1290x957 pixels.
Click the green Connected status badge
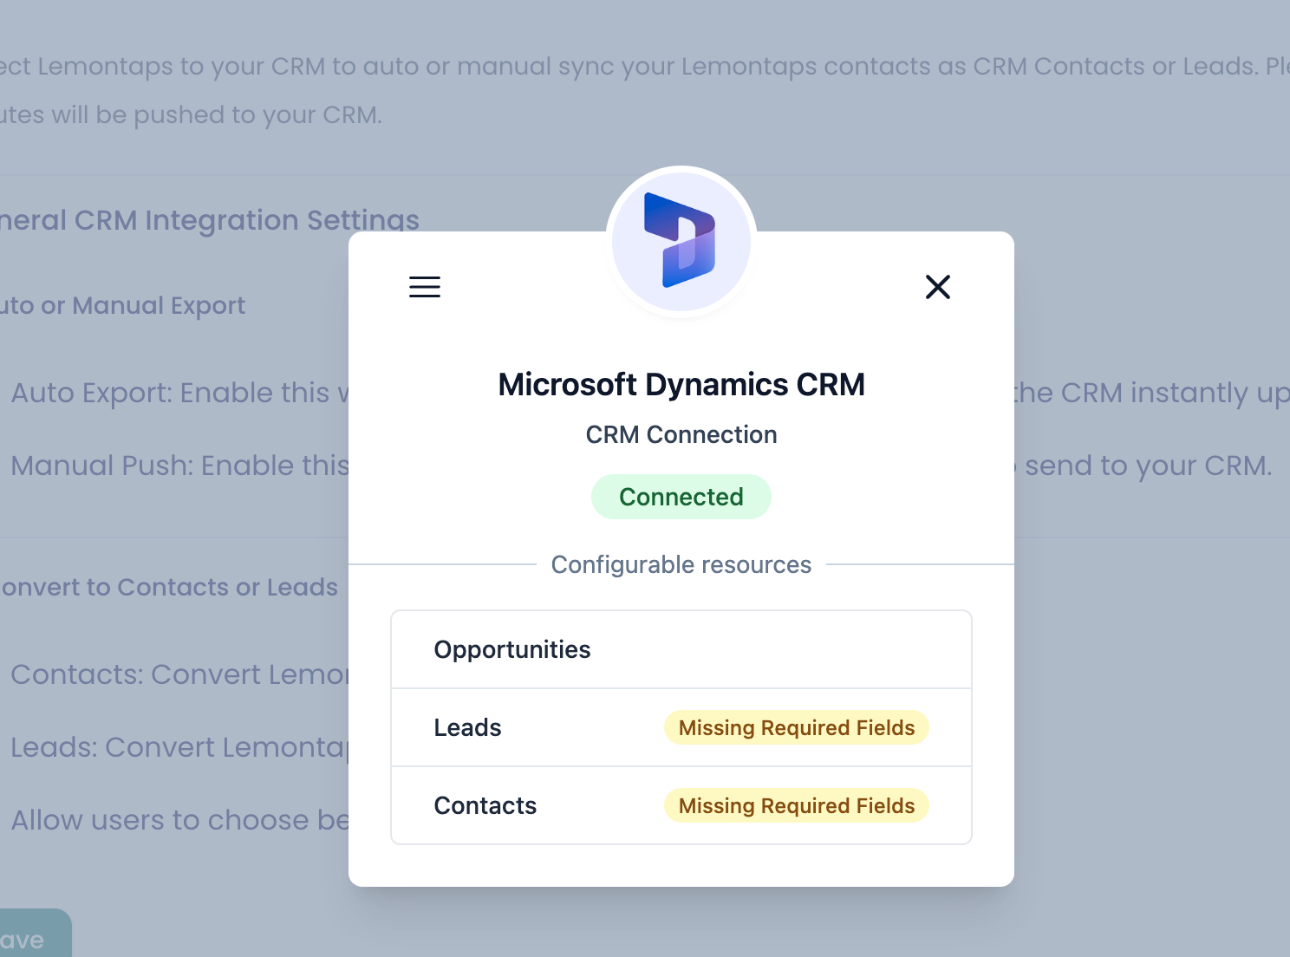(681, 497)
